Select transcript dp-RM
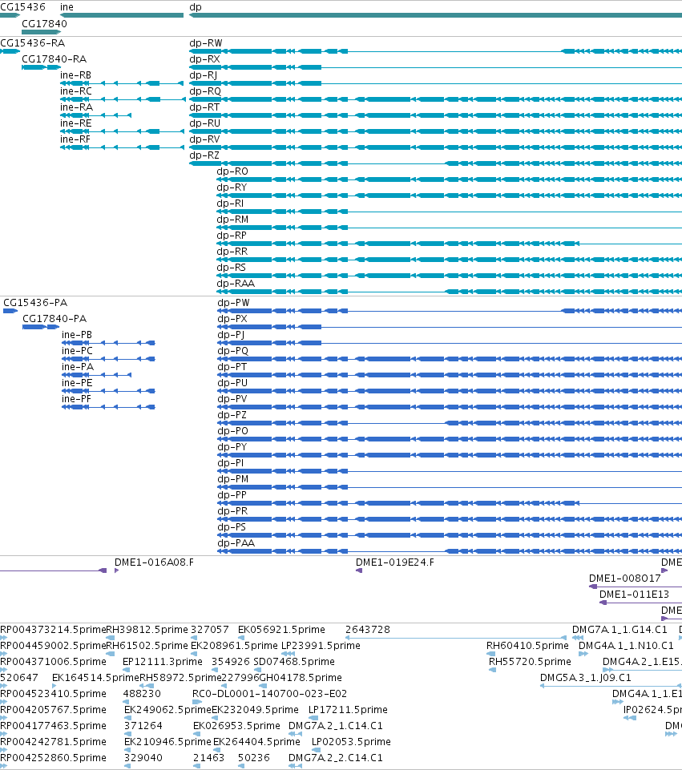 tap(232, 220)
